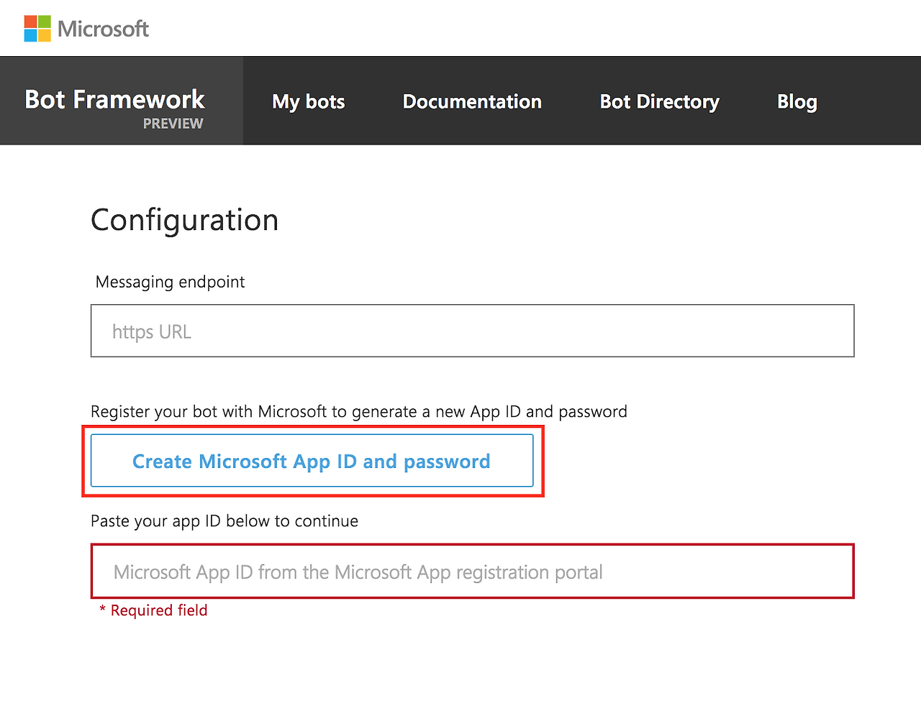Click the Paste your app ID label
The height and width of the screenshot is (711, 921).
click(x=224, y=520)
